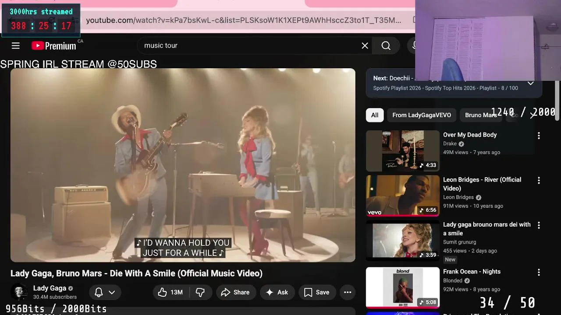Click "Over My Dead Body" title
Image resolution: width=561 pixels, height=315 pixels.
[470, 135]
